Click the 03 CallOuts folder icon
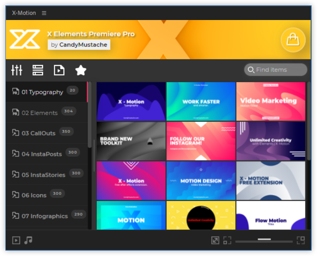 (15, 133)
